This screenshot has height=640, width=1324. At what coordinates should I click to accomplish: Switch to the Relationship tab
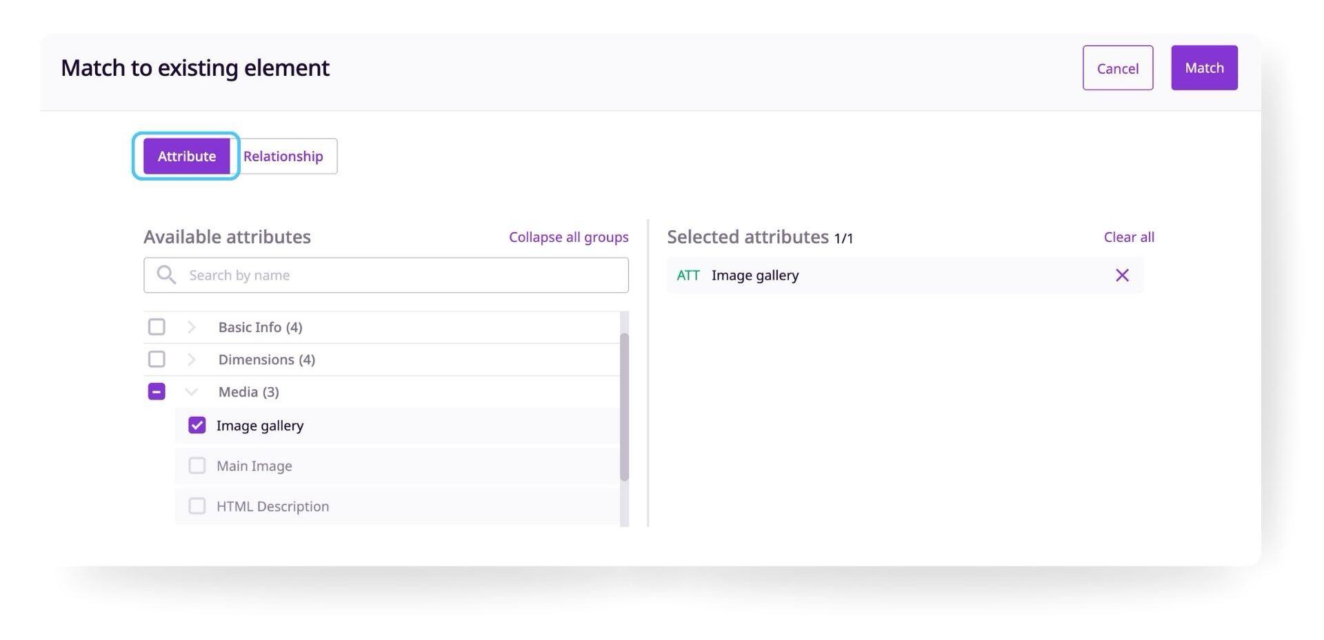283,156
